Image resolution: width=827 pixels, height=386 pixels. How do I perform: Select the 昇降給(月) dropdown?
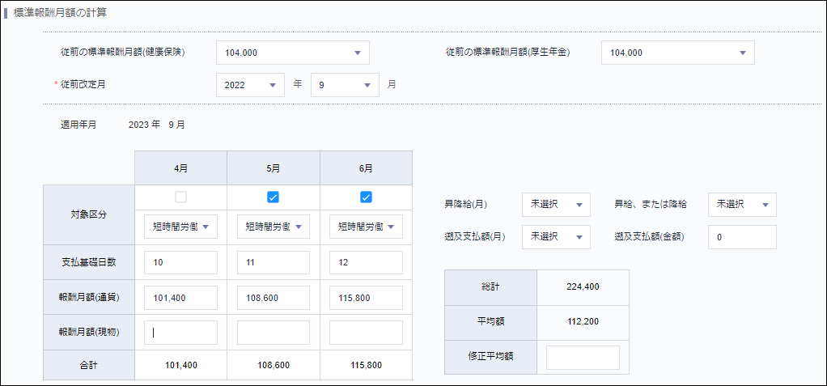point(556,205)
